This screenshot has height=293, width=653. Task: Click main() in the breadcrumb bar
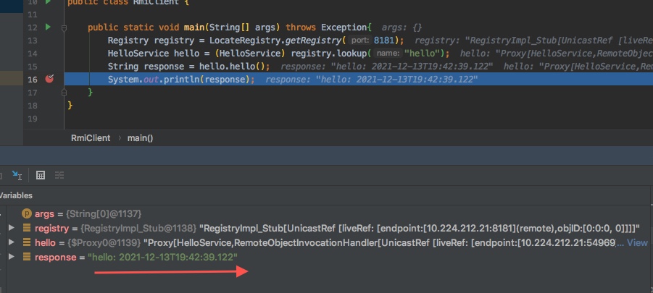pyautogui.click(x=140, y=137)
